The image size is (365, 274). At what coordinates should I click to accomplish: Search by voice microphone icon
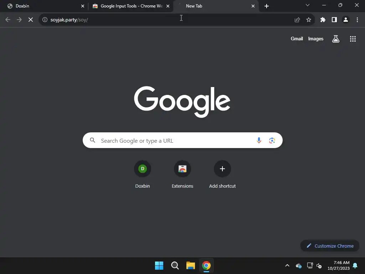[259, 140]
